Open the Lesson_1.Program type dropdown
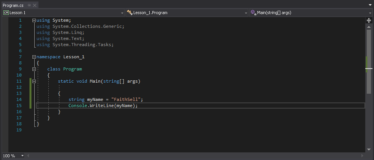 246,13
